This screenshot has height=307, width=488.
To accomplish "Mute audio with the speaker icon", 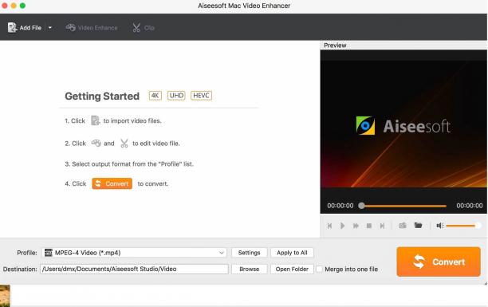I will pos(440,226).
